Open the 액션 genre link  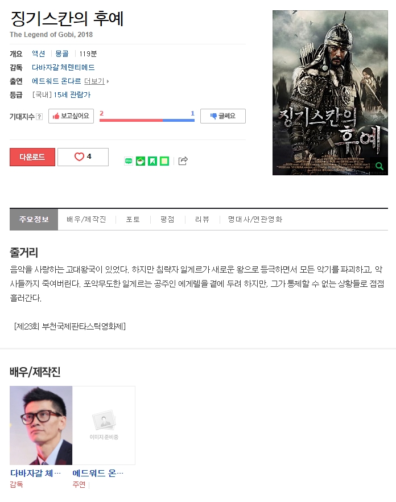(x=39, y=54)
